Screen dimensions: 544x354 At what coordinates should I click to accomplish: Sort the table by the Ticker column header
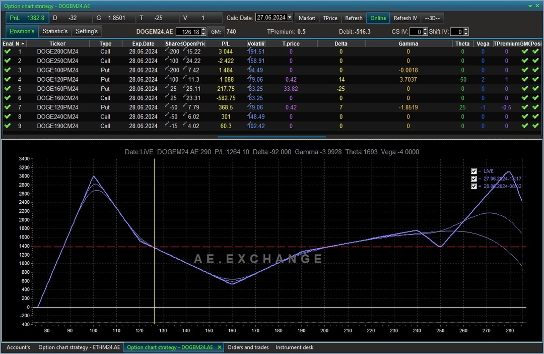[57, 43]
